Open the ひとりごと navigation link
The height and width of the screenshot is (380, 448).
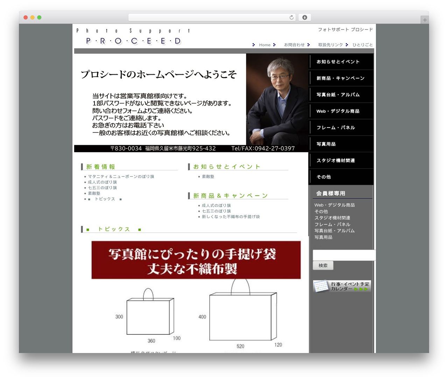363,45
